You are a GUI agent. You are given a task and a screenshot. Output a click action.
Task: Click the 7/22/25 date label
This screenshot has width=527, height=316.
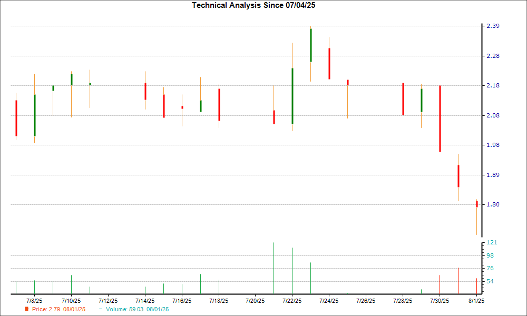(x=292, y=301)
